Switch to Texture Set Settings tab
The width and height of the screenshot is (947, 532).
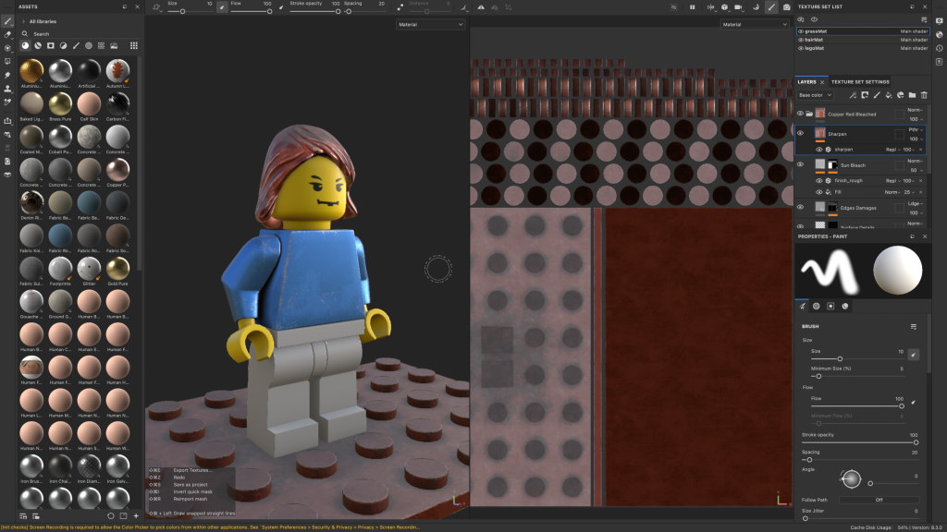click(860, 82)
